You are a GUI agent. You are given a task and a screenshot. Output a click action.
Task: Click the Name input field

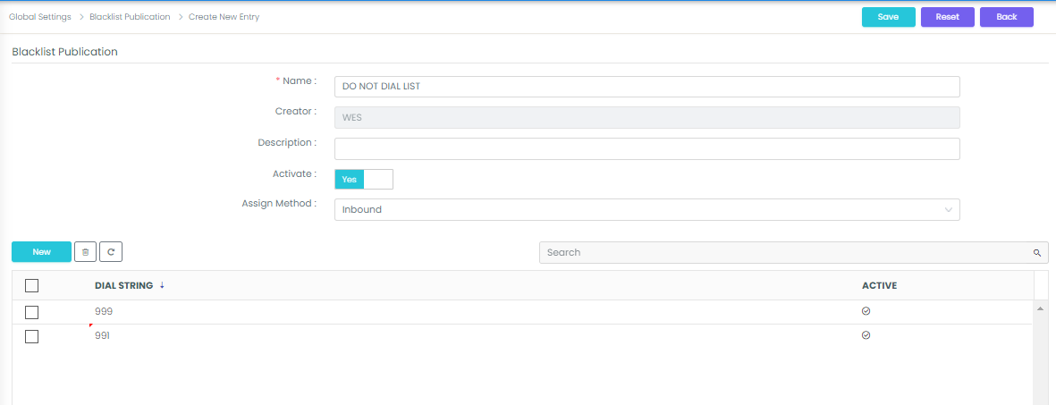tap(647, 87)
